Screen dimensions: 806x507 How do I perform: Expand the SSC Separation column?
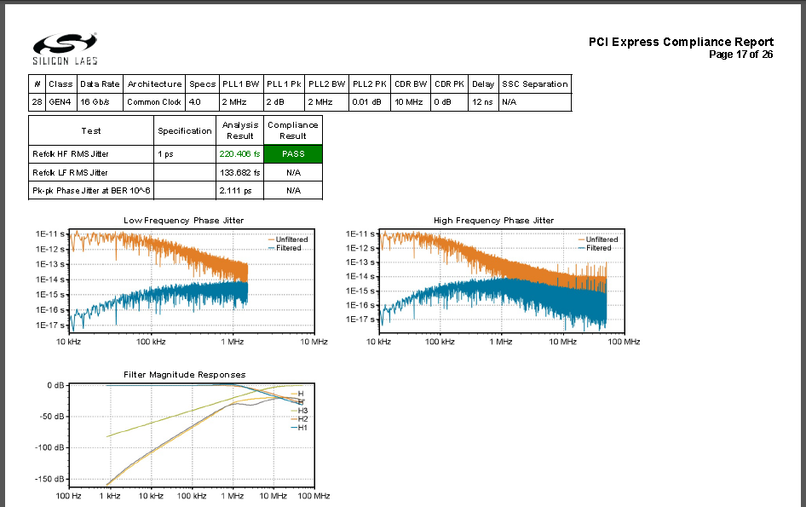pyautogui.click(x=535, y=84)
